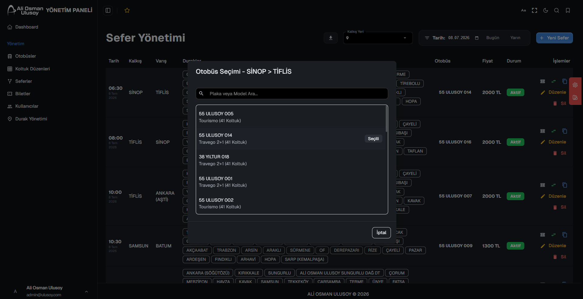Click the bookmark icon in header
Screen dimensions: 583x299
click(x=568, y=11)
